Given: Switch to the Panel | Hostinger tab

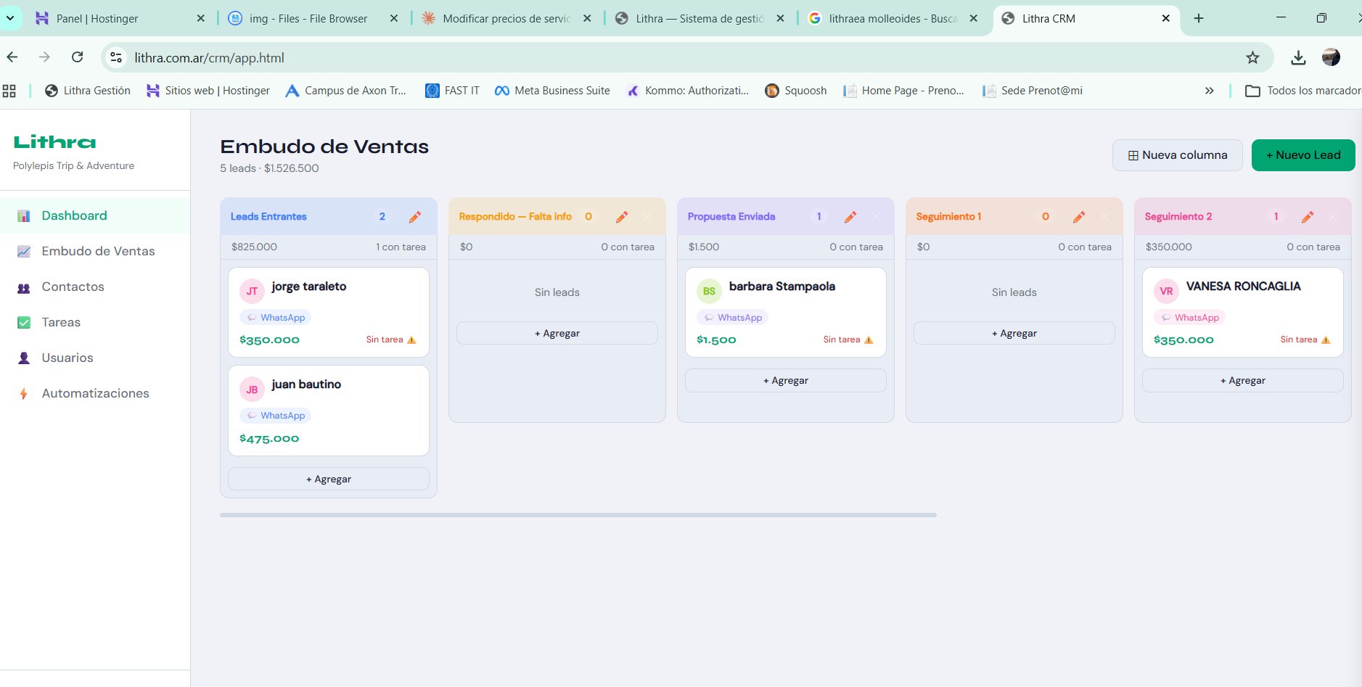Looking at the screenshot, I should 120,18.
